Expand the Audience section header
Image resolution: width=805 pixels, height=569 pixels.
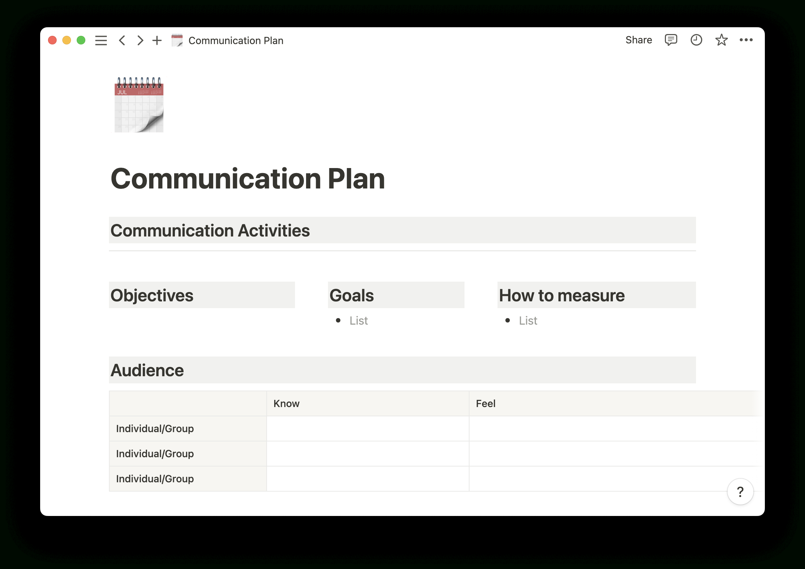tap(147, 369)
